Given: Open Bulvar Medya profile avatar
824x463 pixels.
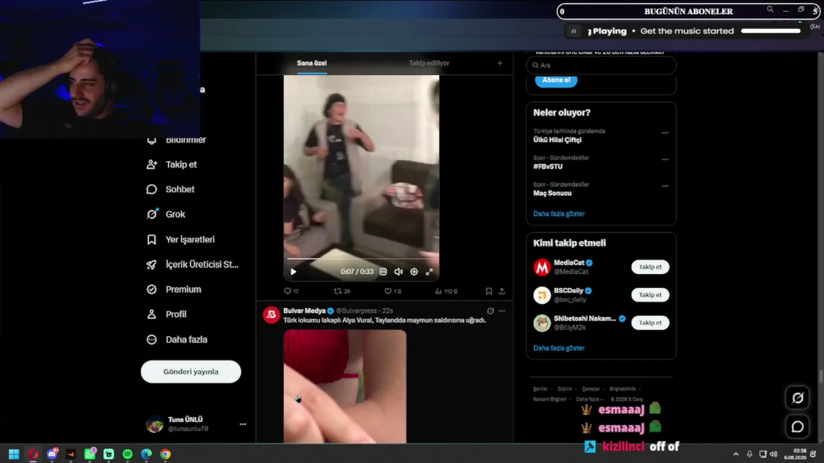Looking at the screenshot, I should click(271, 314).
